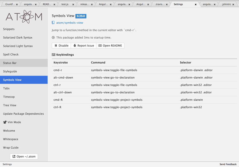Close the .travis tab
This screenshot has width=239, height=167.
(x=167, y=4)
